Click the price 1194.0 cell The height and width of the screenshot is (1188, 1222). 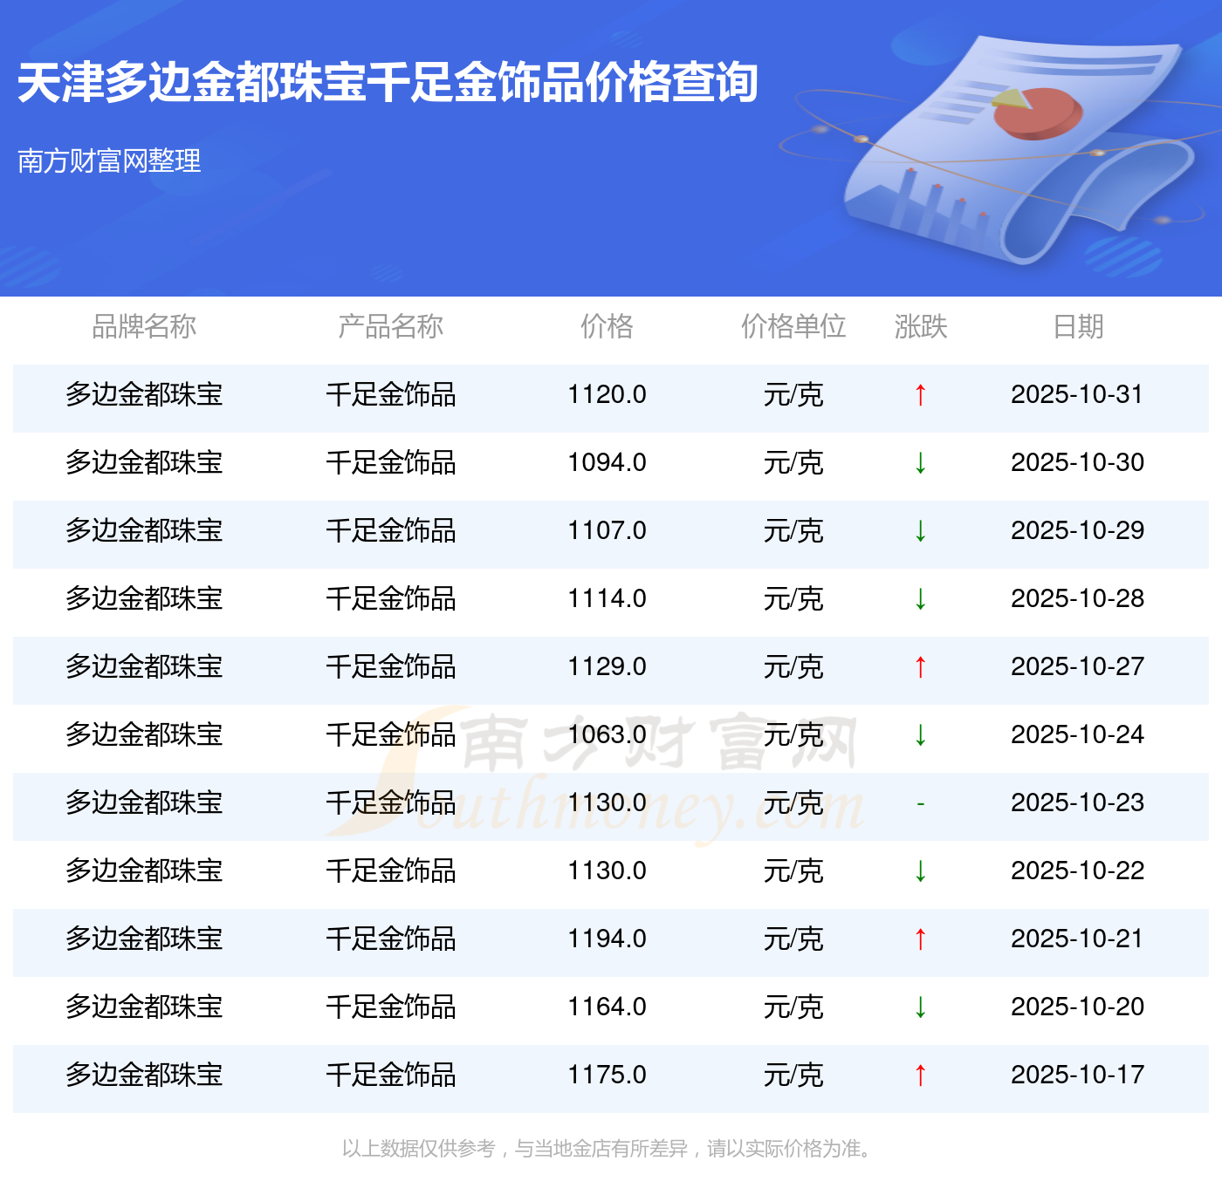[607, 939]
